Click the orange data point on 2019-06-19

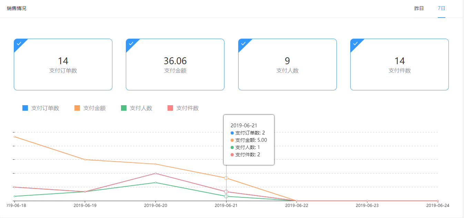(x=85, y=160)
